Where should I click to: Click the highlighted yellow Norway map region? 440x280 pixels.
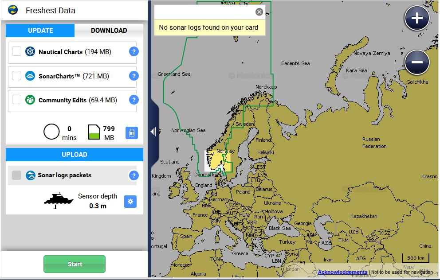[218, 160]
